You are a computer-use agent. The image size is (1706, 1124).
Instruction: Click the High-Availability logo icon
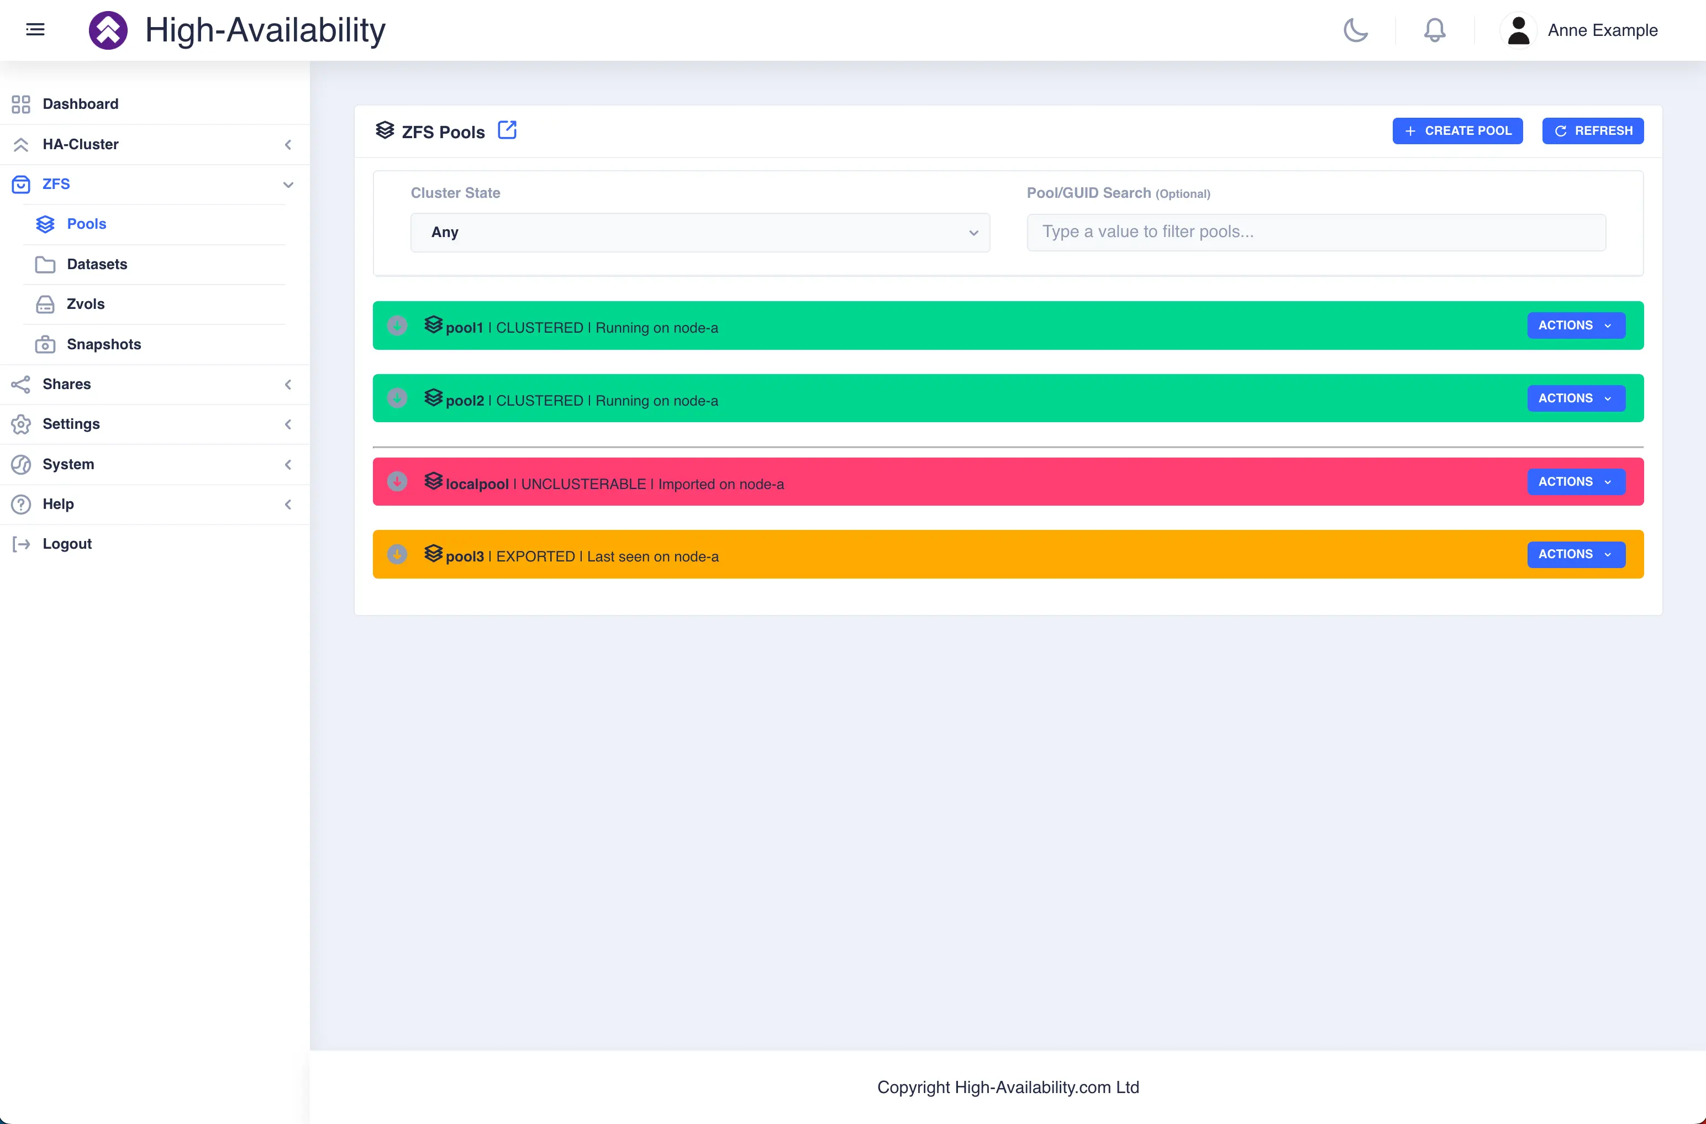point(108,30)
